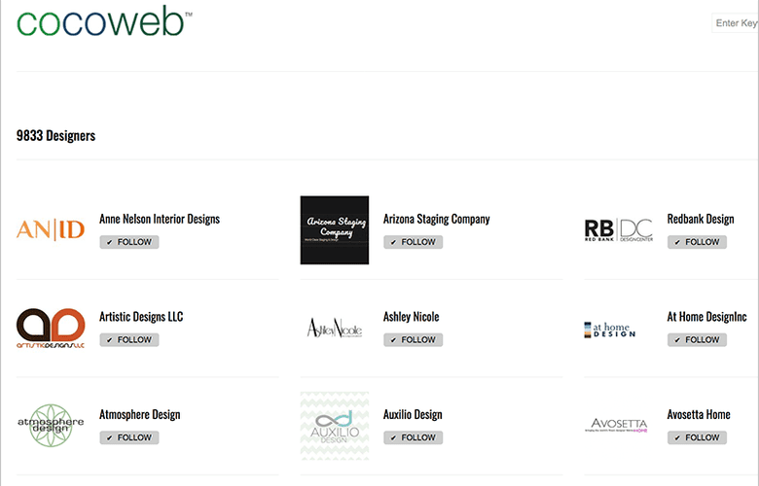
Task: Open the cocoweb logo homepage
Action: (104, 20)
